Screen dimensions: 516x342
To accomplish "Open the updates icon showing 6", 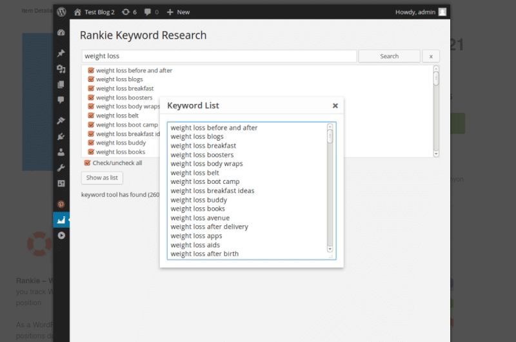I will [126, 12].
